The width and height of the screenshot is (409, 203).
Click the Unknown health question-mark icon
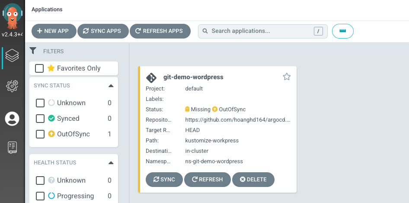click(51, 180)
